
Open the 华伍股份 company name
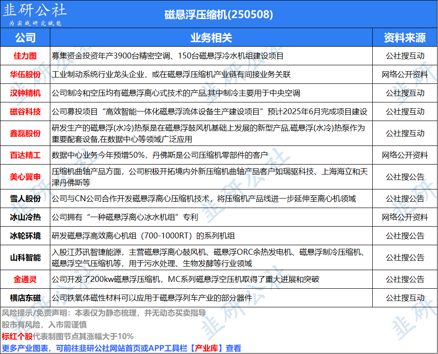click(25, 75)
